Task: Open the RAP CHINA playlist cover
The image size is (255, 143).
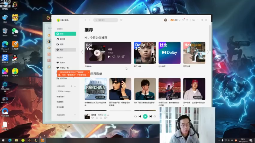Action: click(x=96, y=89)
